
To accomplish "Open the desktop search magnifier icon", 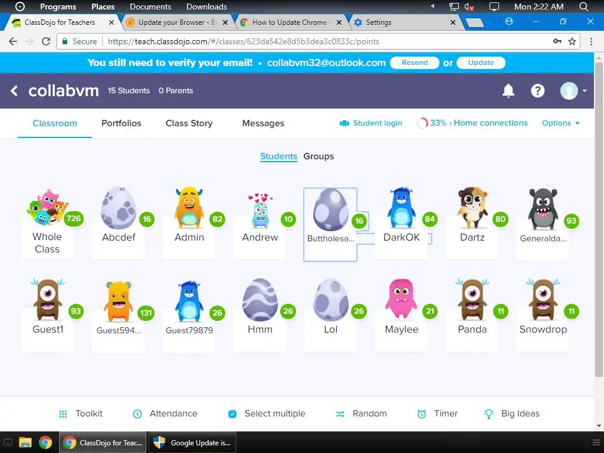I will click(583, 6).
